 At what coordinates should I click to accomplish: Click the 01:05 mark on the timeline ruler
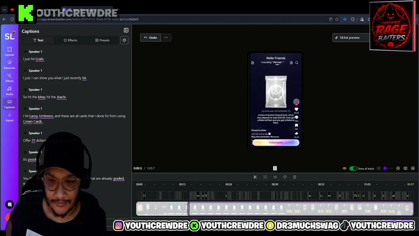tap(367, 184)
